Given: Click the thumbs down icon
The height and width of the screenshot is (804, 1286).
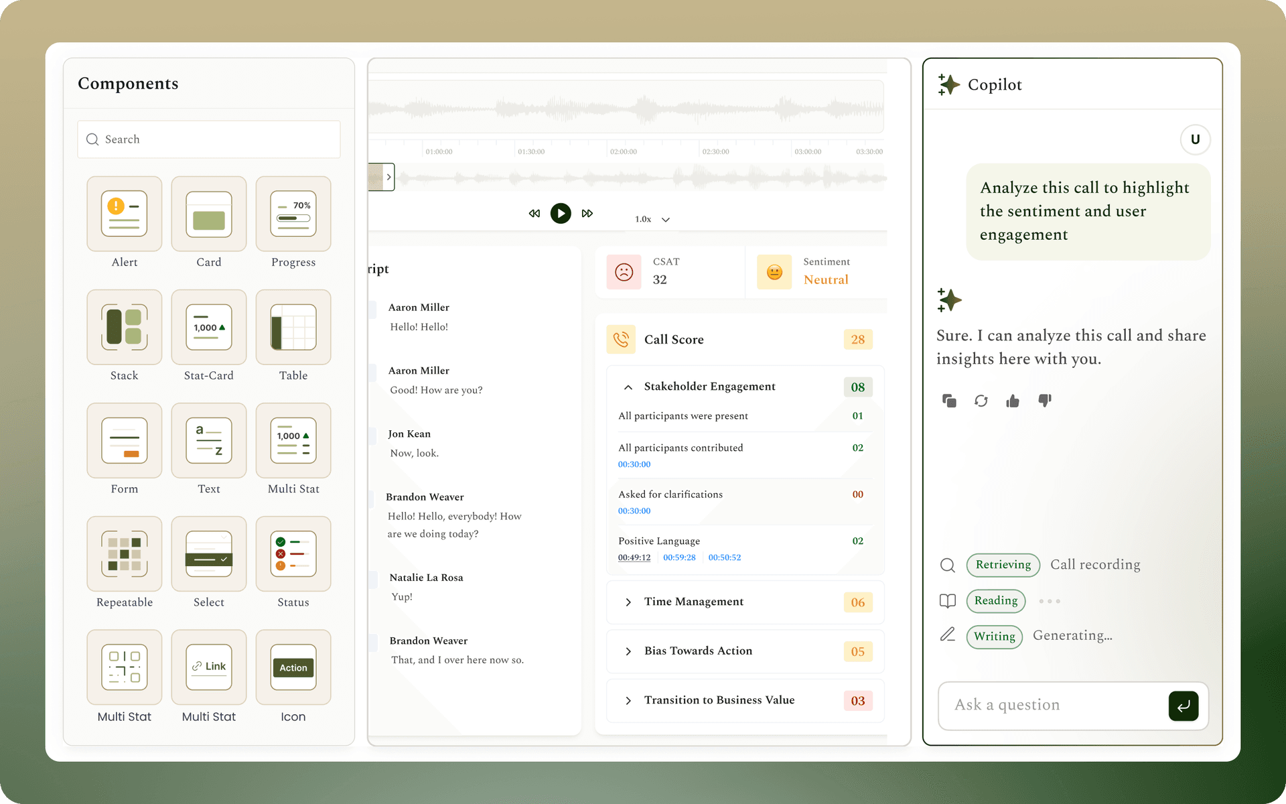Looking at the screenshot, I should [1045, 401].
